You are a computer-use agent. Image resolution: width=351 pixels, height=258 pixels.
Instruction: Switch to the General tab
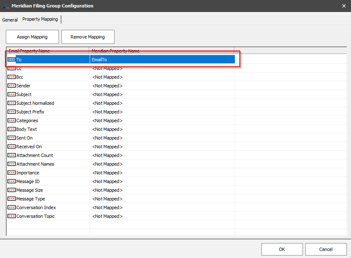10,19
